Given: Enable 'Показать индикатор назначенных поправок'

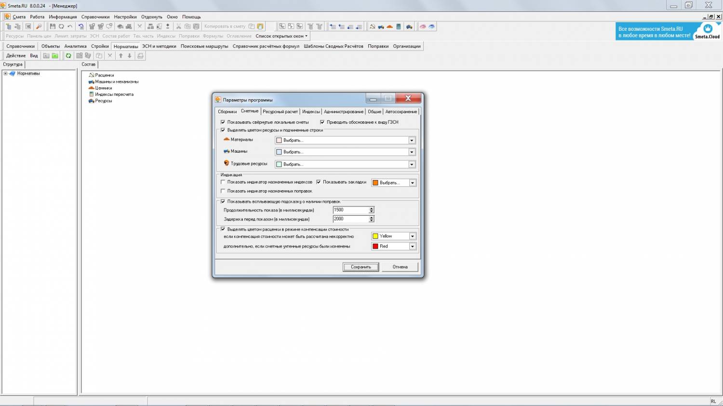Looking at the screenshot, I should pos(223,191).
